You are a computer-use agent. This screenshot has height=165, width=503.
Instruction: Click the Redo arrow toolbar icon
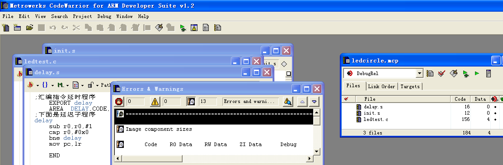pyautogui.click(x=65, y=28)
